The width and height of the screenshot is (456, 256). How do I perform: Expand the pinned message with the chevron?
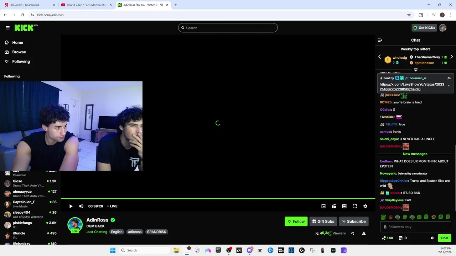point(449,86)
